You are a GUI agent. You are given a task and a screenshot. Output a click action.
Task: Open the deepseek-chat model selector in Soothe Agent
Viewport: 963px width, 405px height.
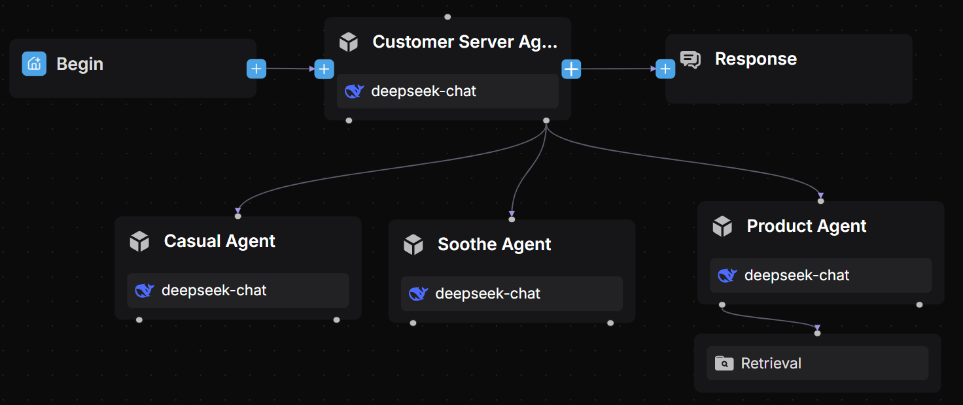(511, 293)
